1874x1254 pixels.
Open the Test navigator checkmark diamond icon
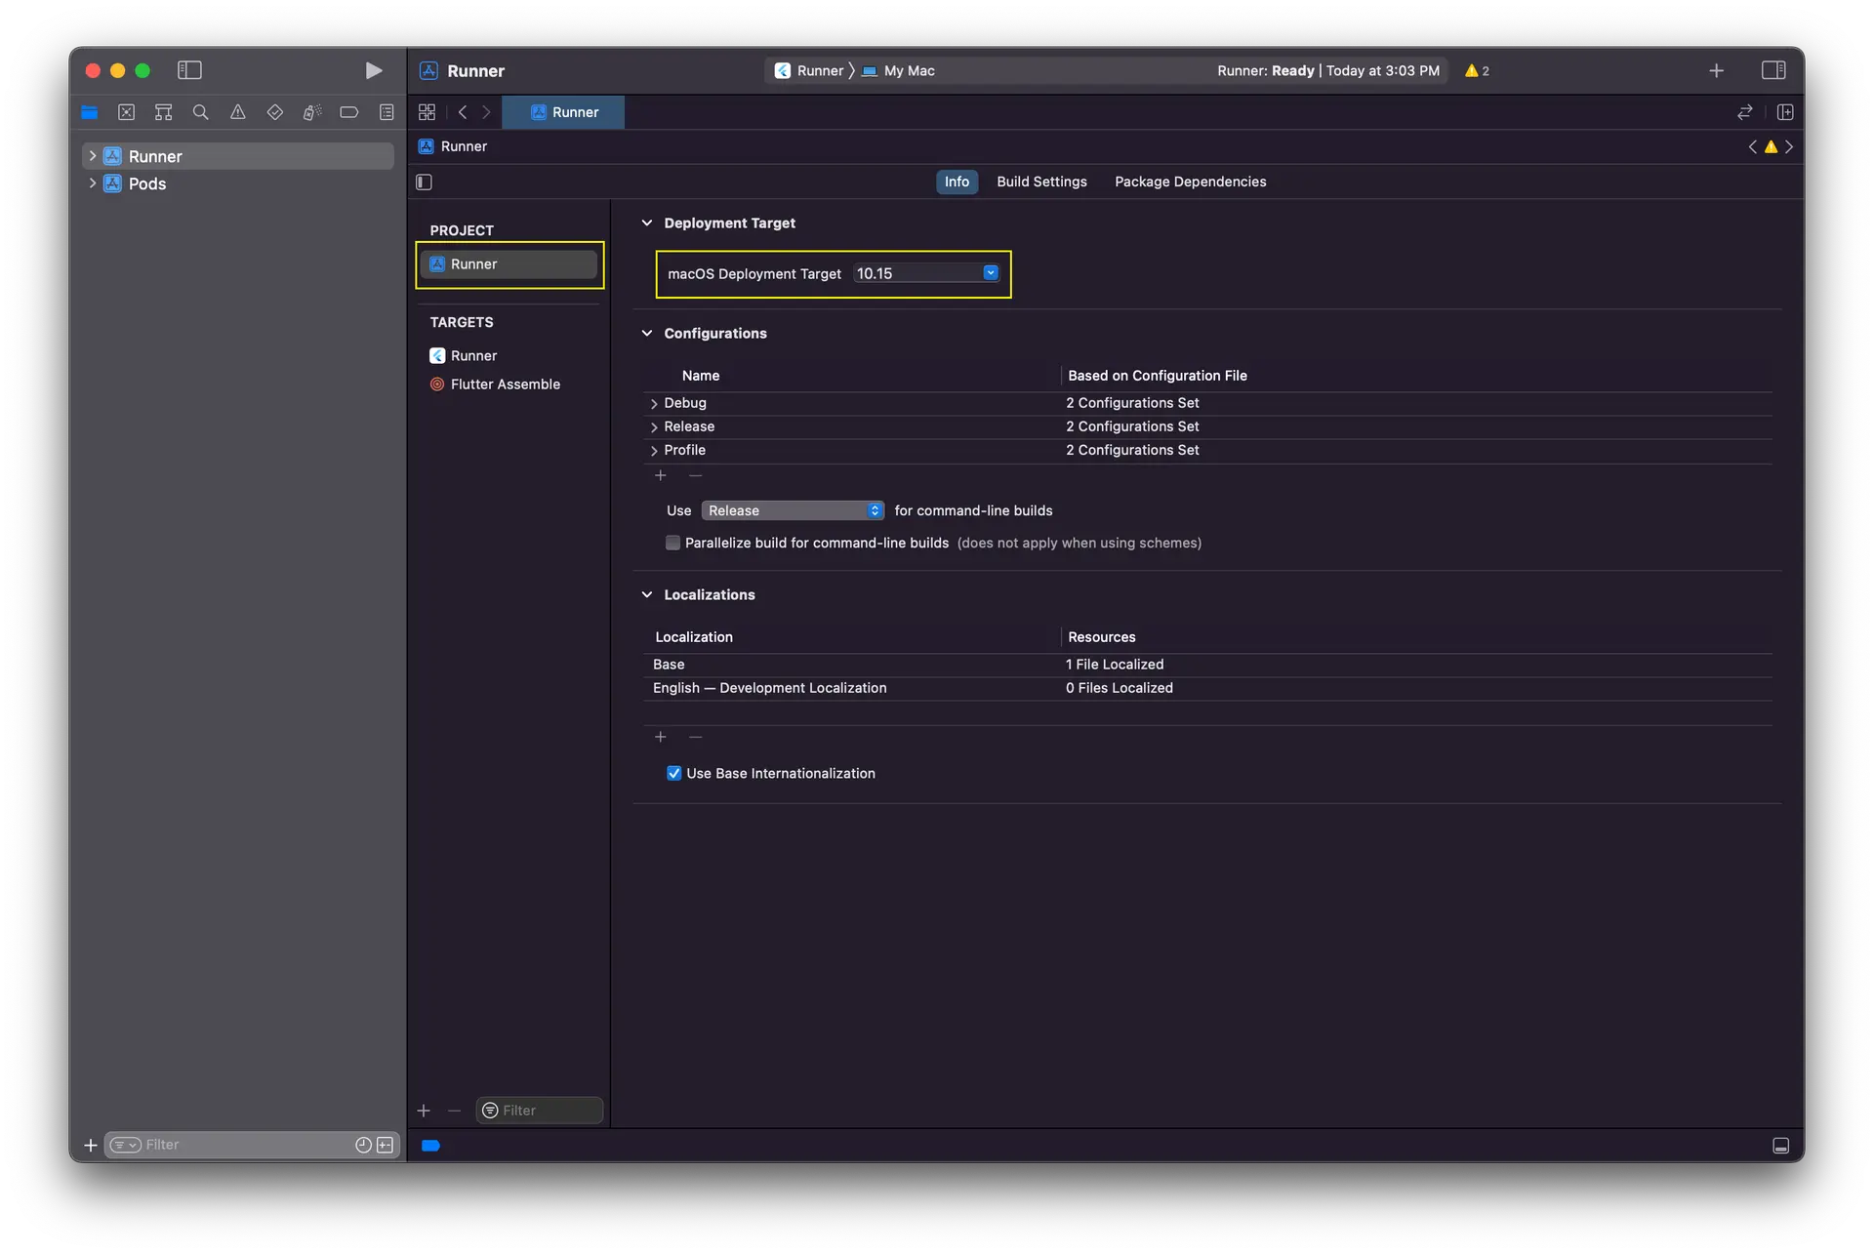click(x=274, y=112)
